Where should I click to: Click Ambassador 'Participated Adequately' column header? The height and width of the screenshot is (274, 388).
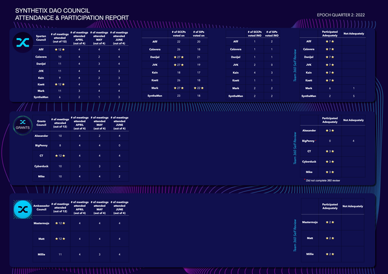pyautogui.click(x=330, y=206)
